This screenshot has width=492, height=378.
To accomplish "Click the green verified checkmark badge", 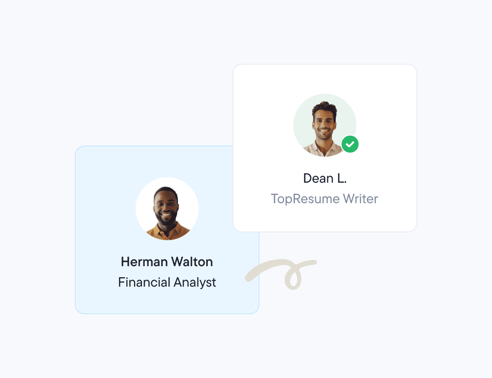I will tap(350, 144).
